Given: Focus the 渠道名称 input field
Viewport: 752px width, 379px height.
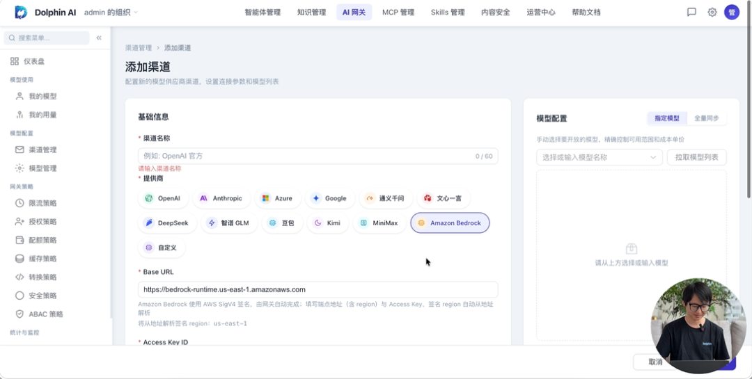Looking at the screenshot, I should click(x=318, y=156).
